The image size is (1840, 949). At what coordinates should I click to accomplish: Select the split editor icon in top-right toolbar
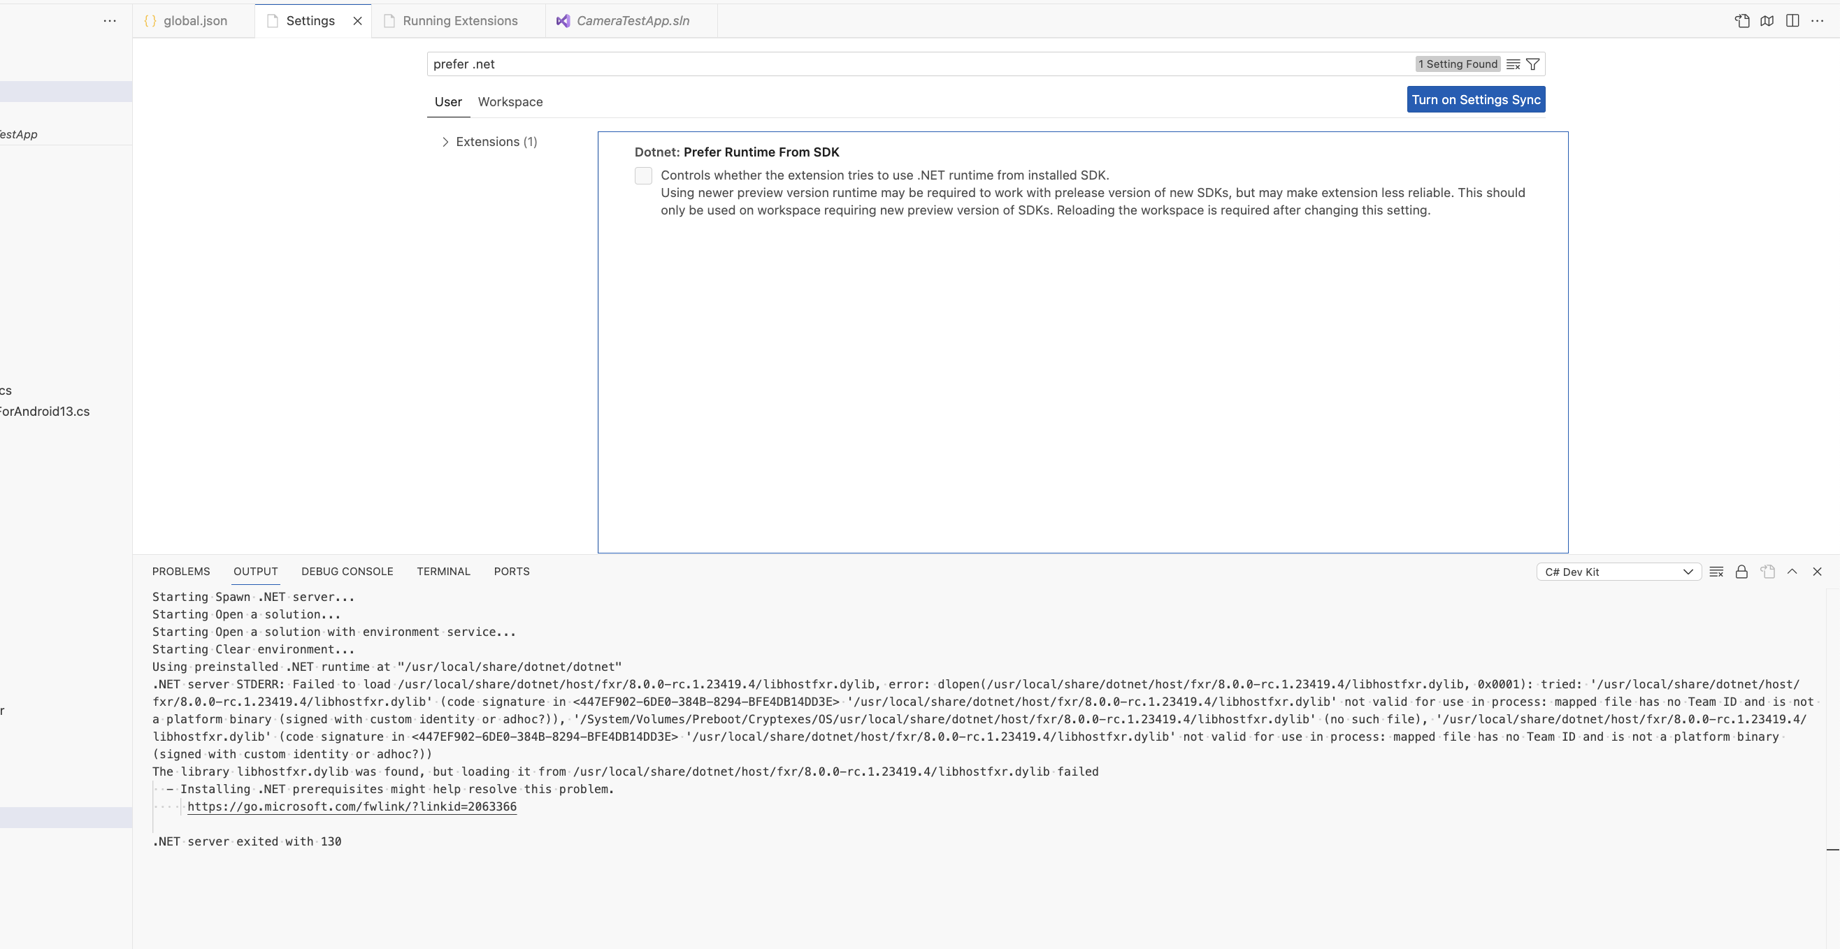(1794, 21)
